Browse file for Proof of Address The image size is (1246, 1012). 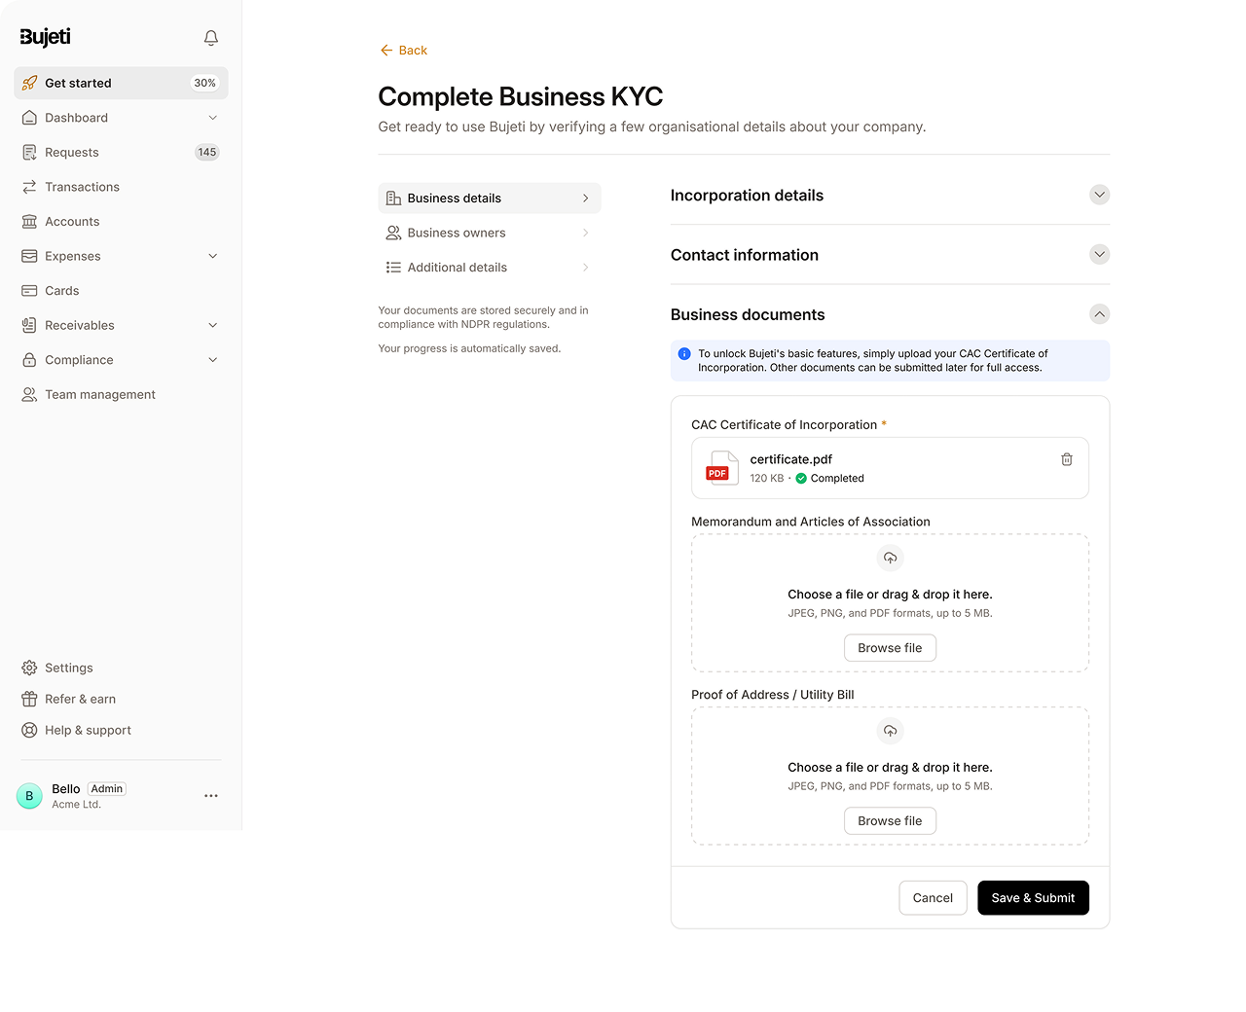click(x=890, y=821)
